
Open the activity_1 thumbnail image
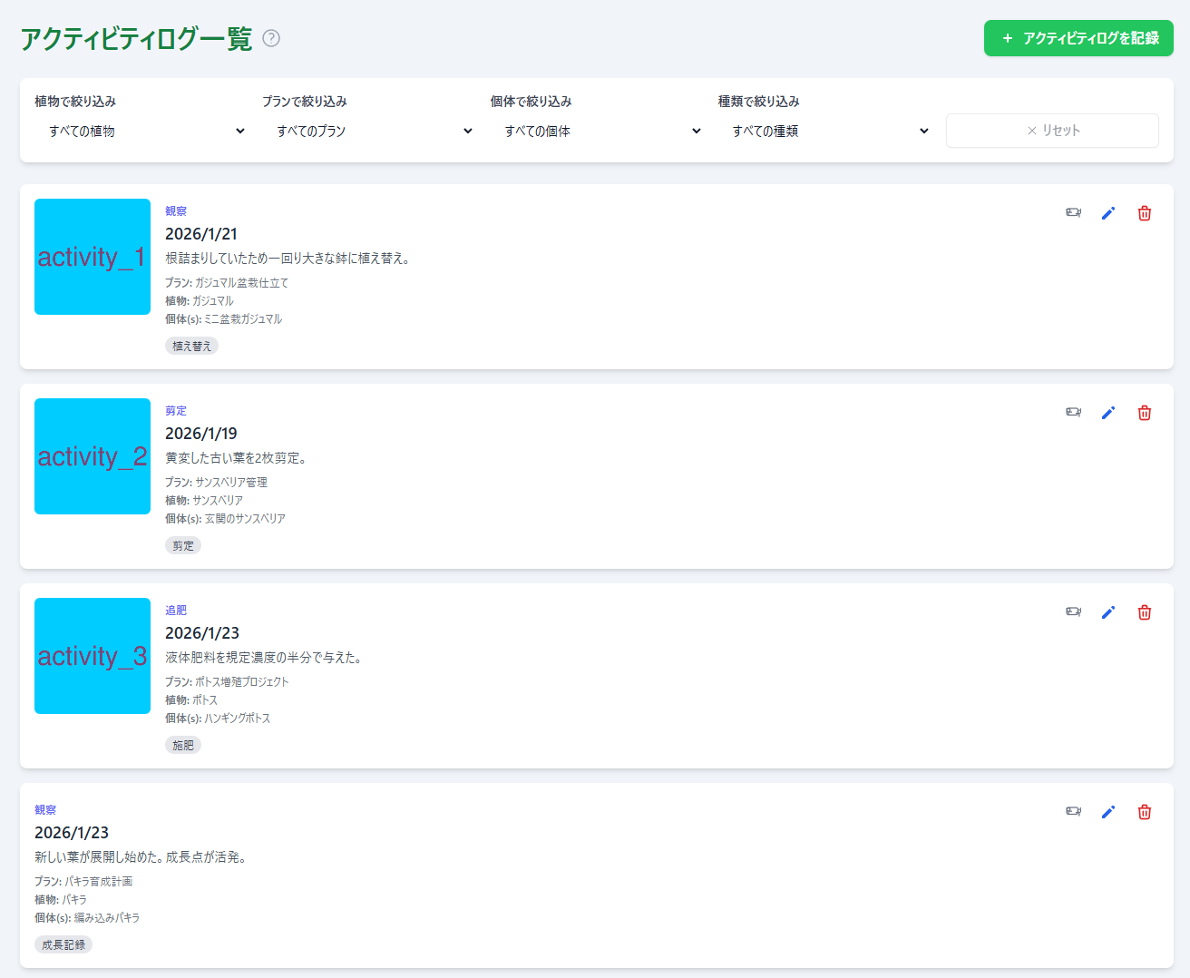[93, 257]
